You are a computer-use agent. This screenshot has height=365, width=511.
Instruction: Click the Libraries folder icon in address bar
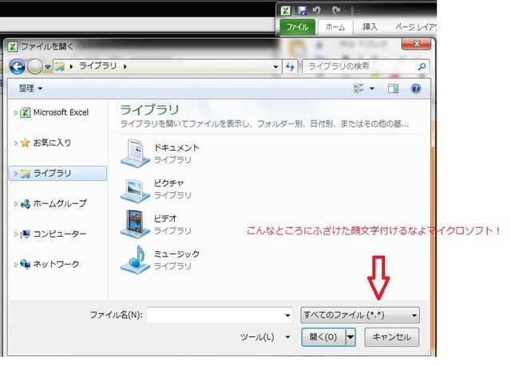(60, 67)
